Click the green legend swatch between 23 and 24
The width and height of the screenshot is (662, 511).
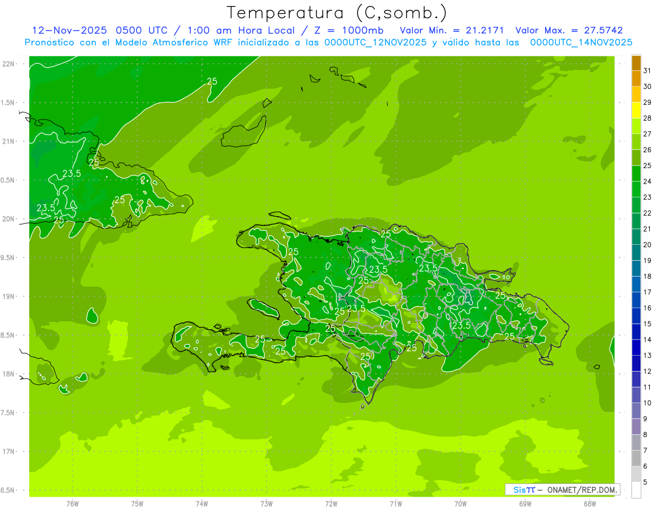tap(636, 190)
